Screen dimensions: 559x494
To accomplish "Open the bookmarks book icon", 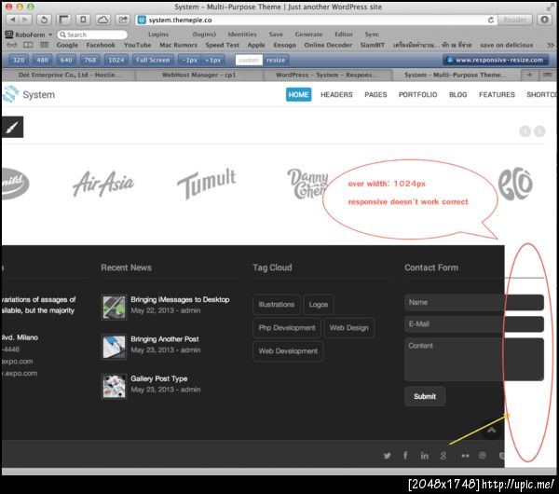I will [28, 45].
